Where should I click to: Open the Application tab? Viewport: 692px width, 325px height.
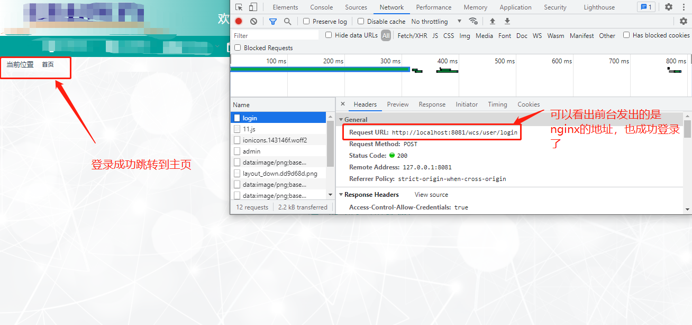(515, 7)
